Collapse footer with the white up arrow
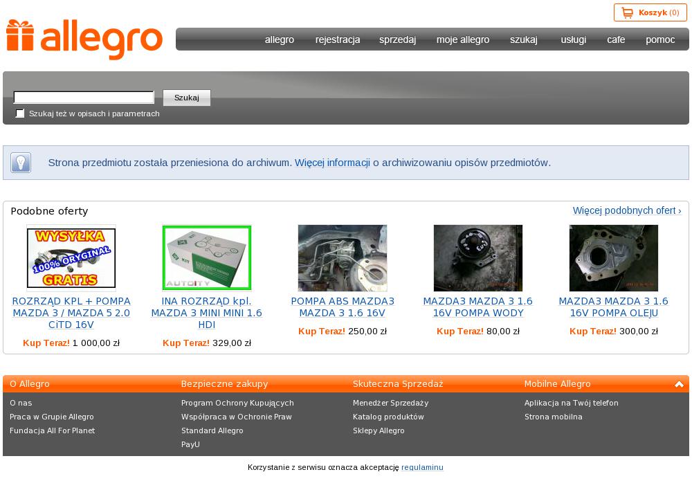692x481 pixels. (x=680, y=384)
